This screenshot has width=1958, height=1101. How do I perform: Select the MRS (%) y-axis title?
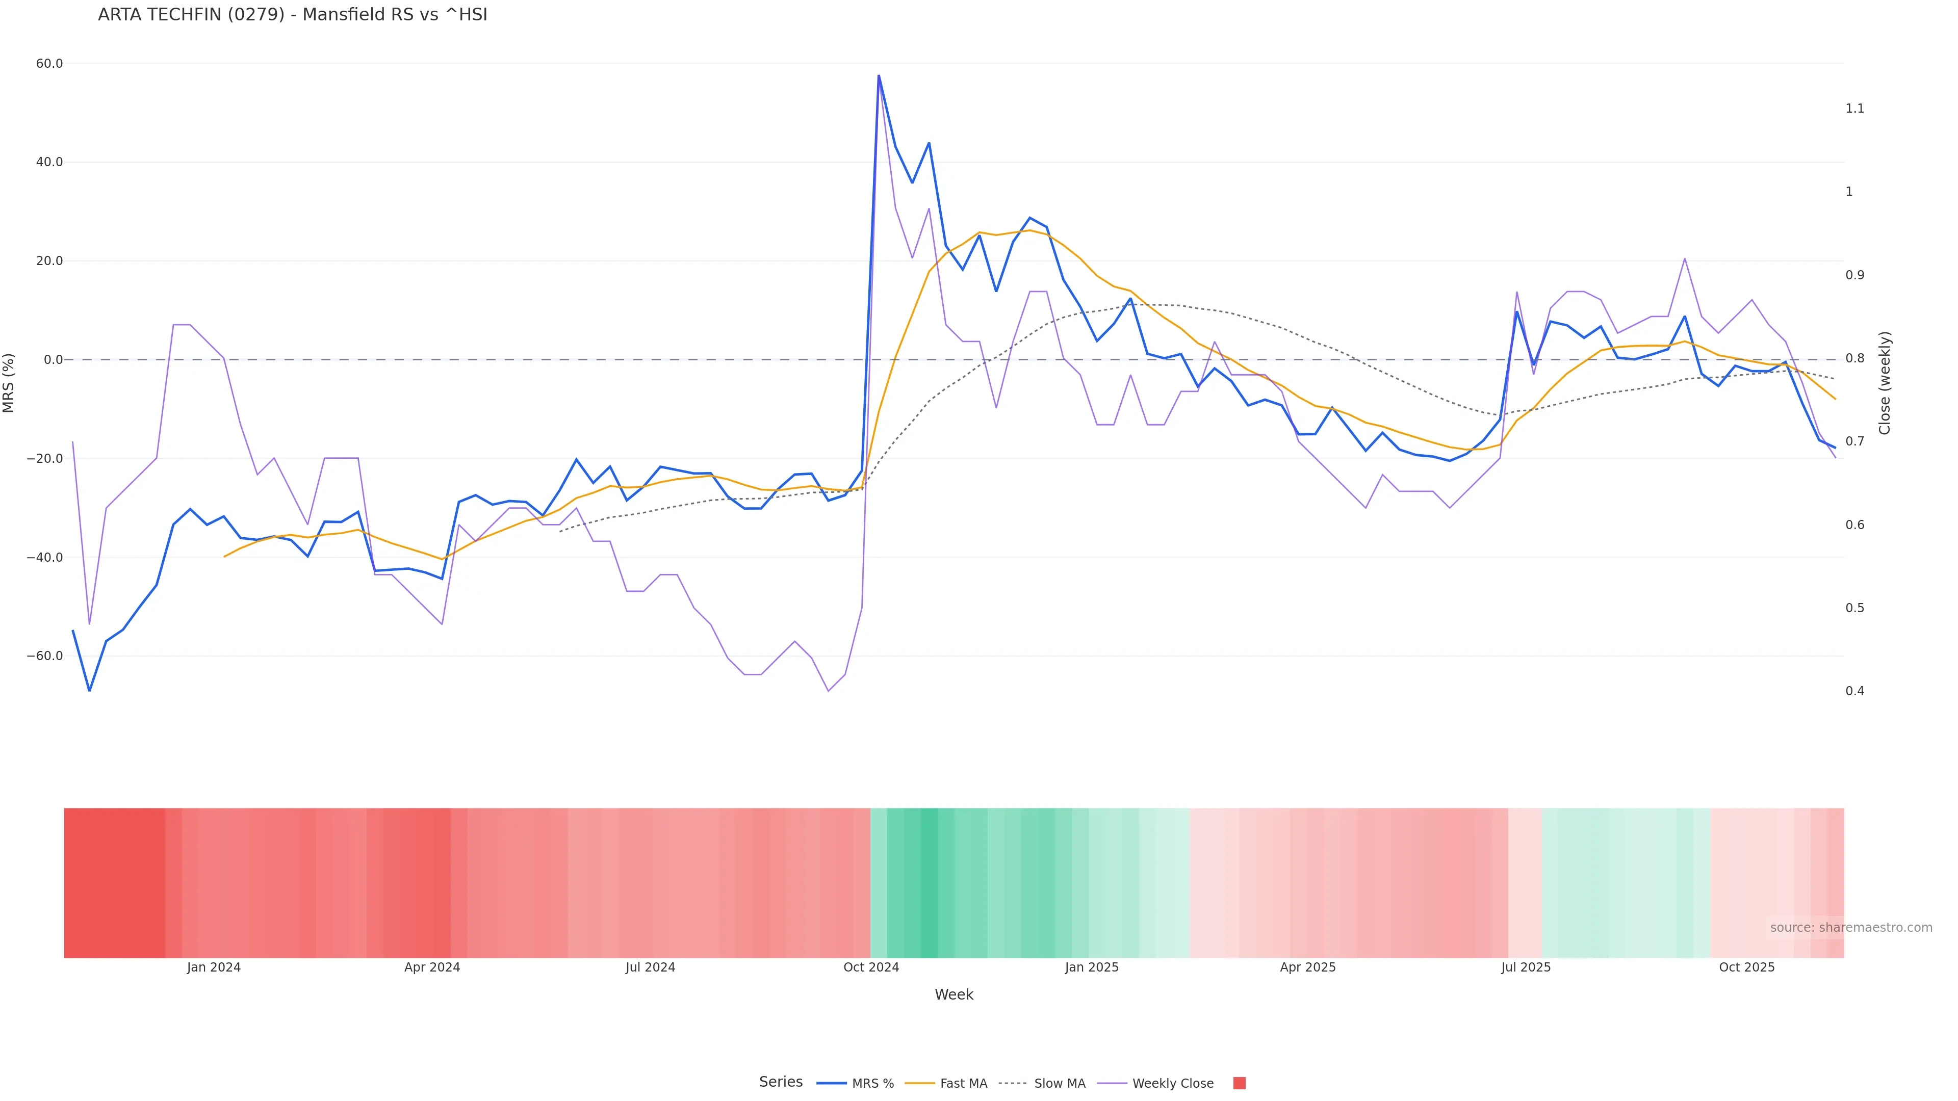point(9,383)
